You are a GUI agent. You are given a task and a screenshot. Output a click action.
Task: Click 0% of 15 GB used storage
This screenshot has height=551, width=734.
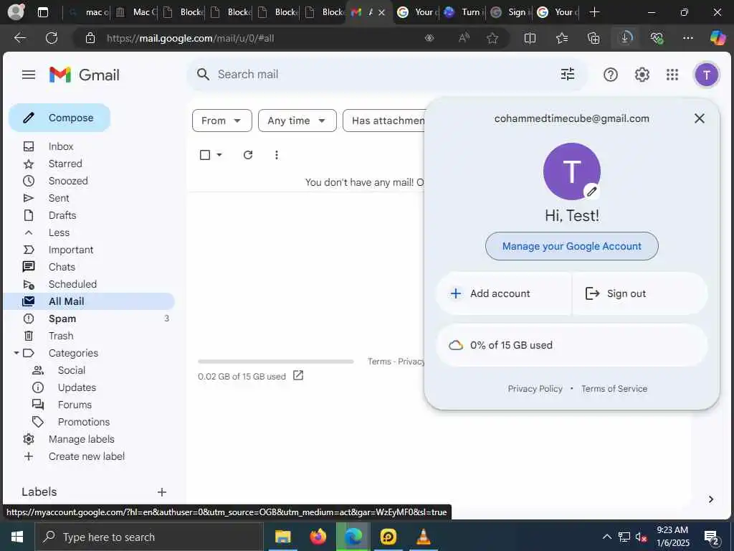tap(571, 345)
